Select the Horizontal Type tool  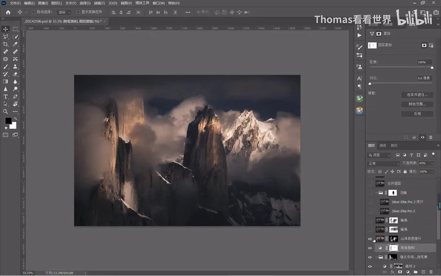click(5, 97)
